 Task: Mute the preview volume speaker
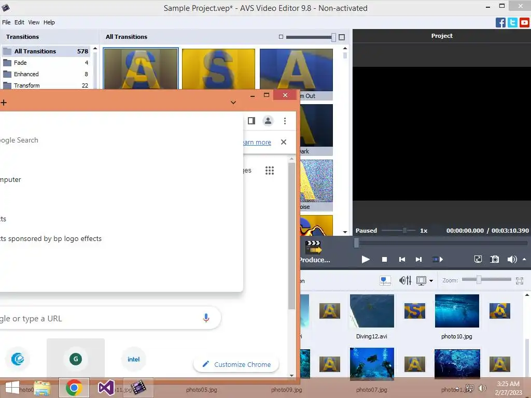[x=512, y=259]
